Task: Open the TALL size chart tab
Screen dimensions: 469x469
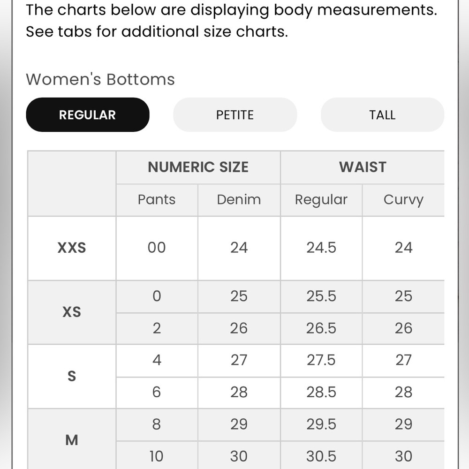Action: [382, 114]
